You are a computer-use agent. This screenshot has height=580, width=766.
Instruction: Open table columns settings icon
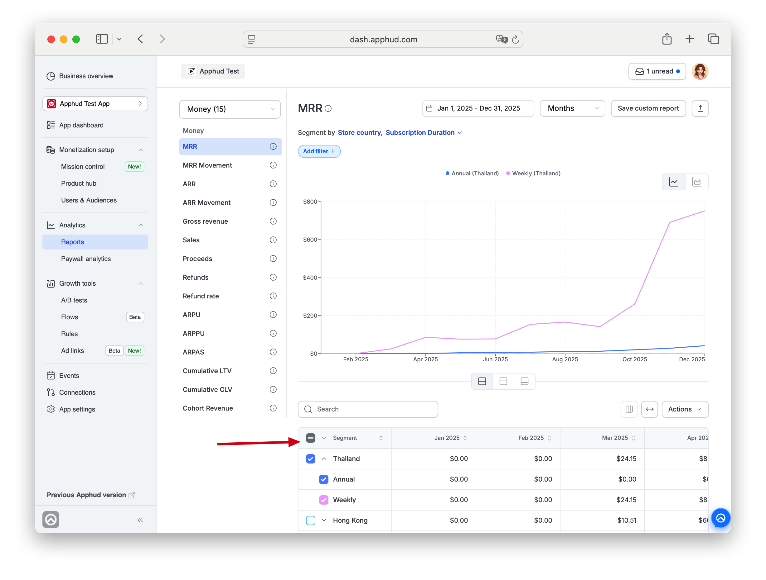pyautogui.click(x=629, y=409)
